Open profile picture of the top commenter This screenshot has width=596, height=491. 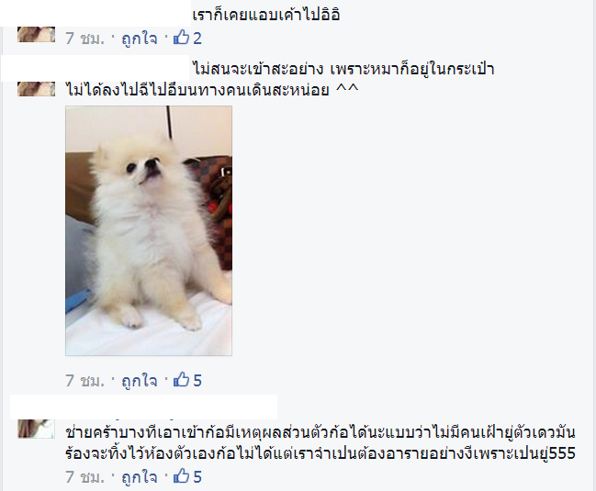pos(37,34)
